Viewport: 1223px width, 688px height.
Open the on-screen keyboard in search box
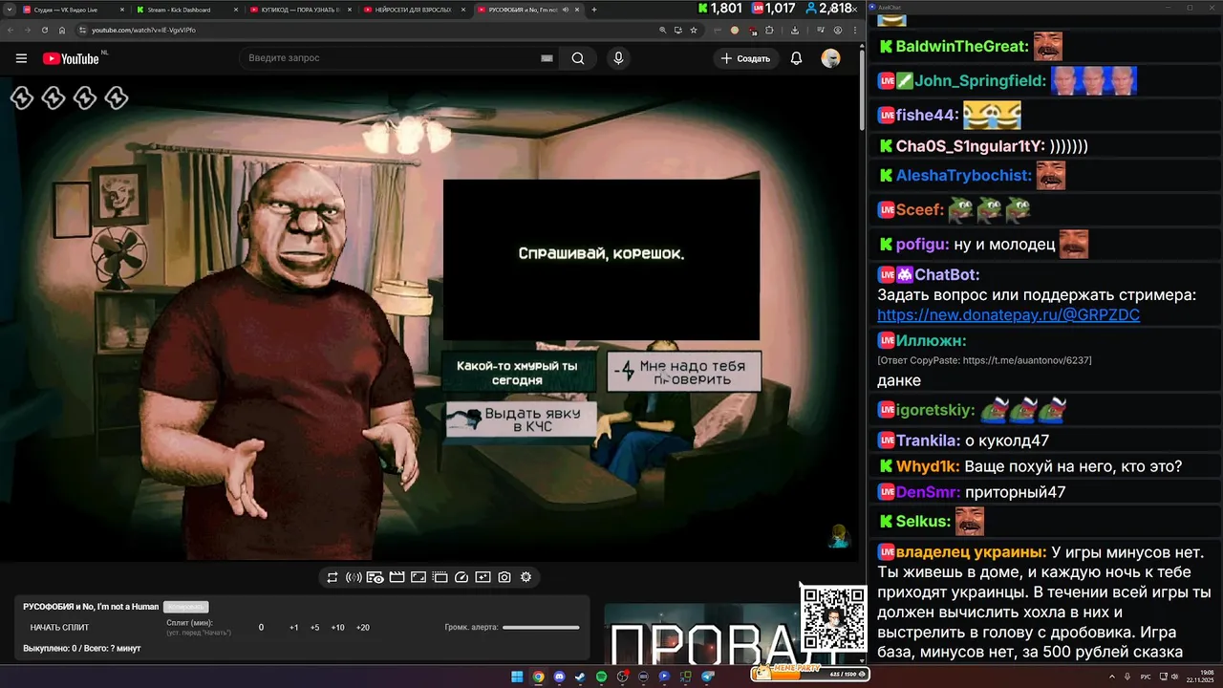tap(547, 58)
